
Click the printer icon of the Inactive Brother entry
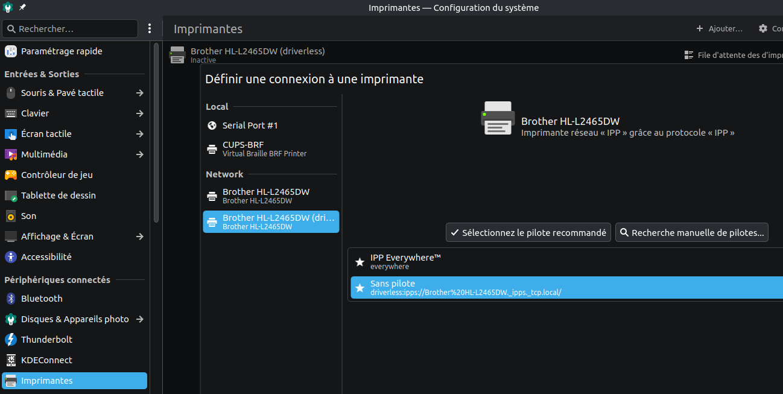177,55
